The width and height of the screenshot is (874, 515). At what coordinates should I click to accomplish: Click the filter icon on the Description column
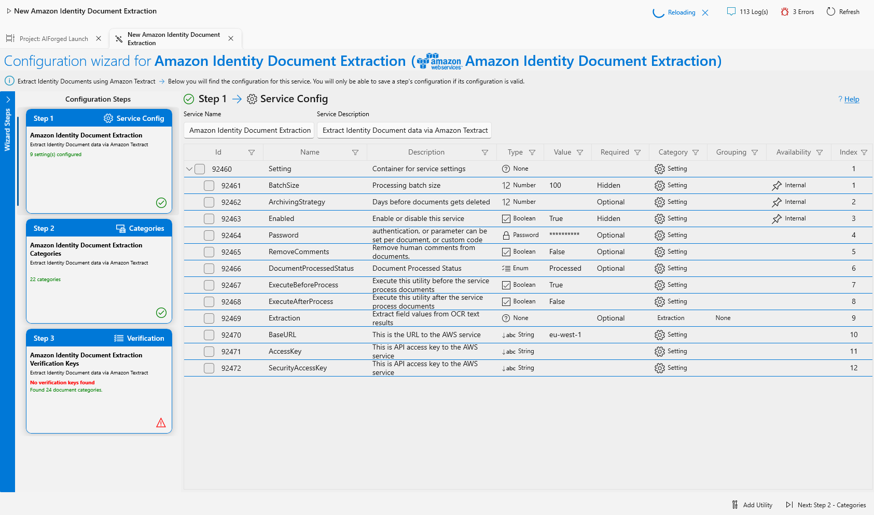pyautogui.click(x=485, y=152)
